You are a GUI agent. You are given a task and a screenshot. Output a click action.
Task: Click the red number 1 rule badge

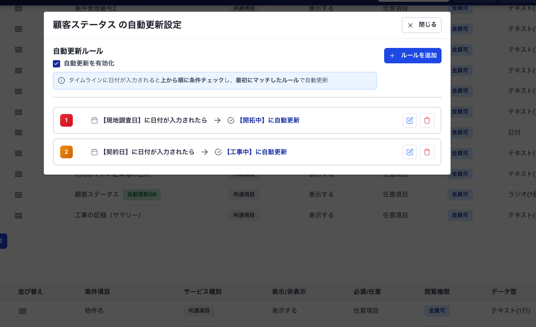(66, 120)
